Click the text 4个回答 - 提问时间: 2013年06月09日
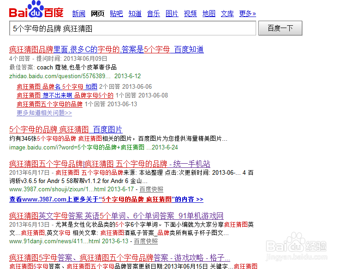 [x=58, y=58]
